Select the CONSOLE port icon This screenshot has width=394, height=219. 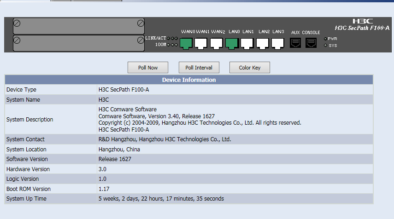[x=311, y=43]
